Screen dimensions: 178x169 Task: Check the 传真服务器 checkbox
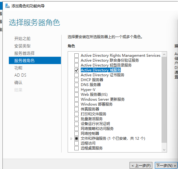[x=77, y=109]
